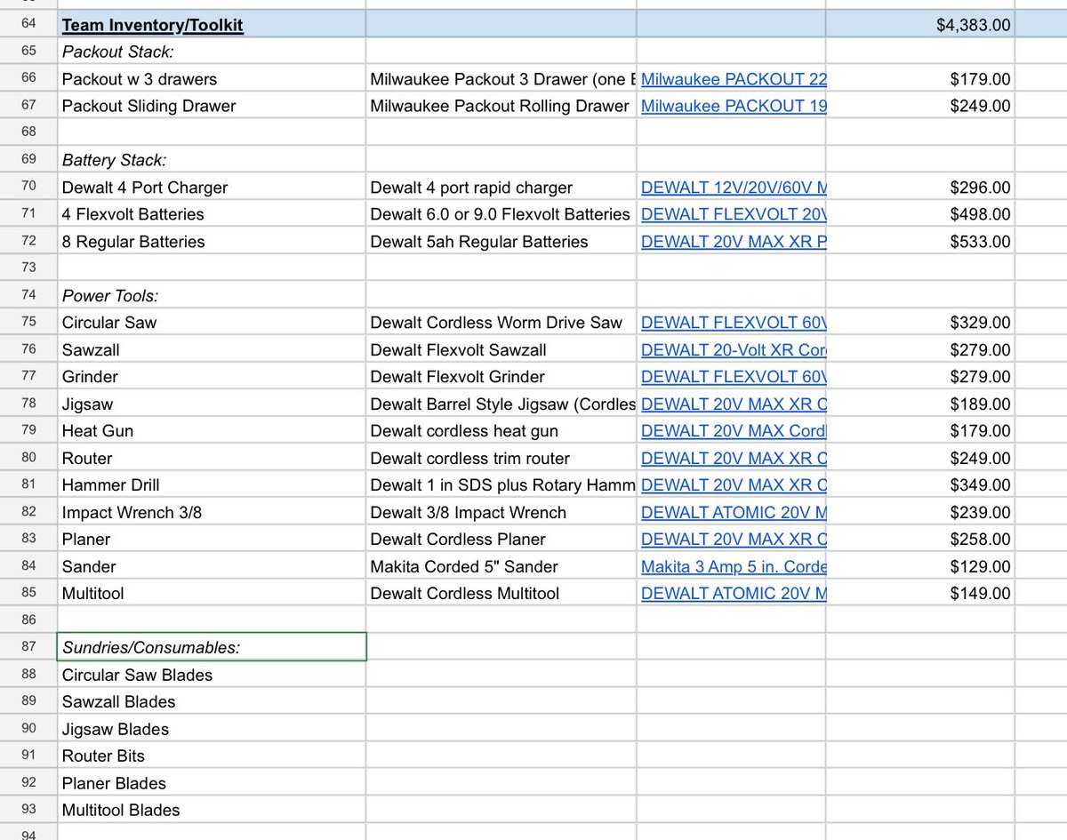Open the DEWALT 20V MAX XR link for Planer
This screenshot has height=840, width=1067.
[733, 540]
